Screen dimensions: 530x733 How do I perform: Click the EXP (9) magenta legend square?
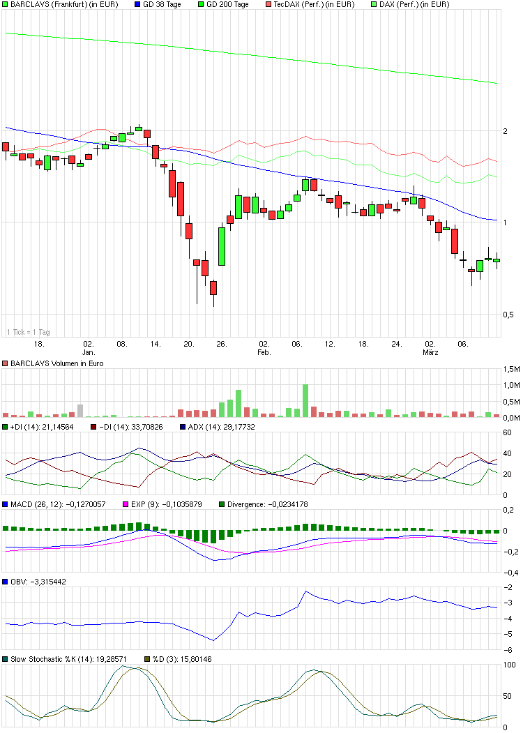(126, 504)
